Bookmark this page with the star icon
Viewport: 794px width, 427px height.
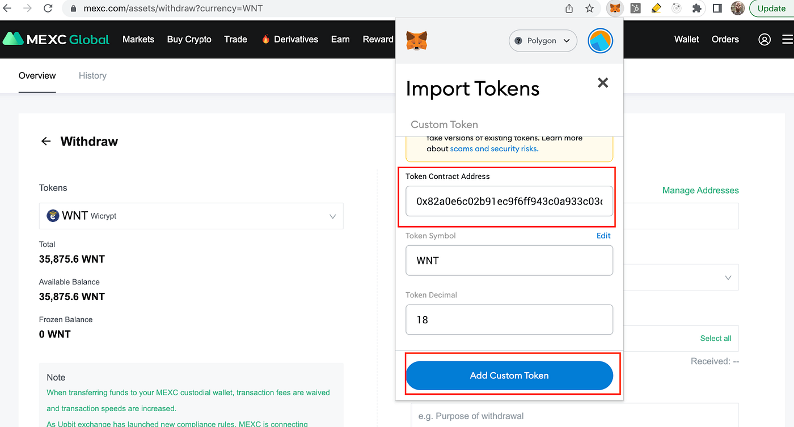589,8
